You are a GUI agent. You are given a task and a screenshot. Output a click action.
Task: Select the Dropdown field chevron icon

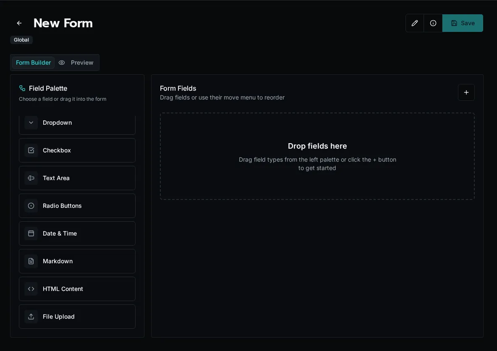point(31,123)
